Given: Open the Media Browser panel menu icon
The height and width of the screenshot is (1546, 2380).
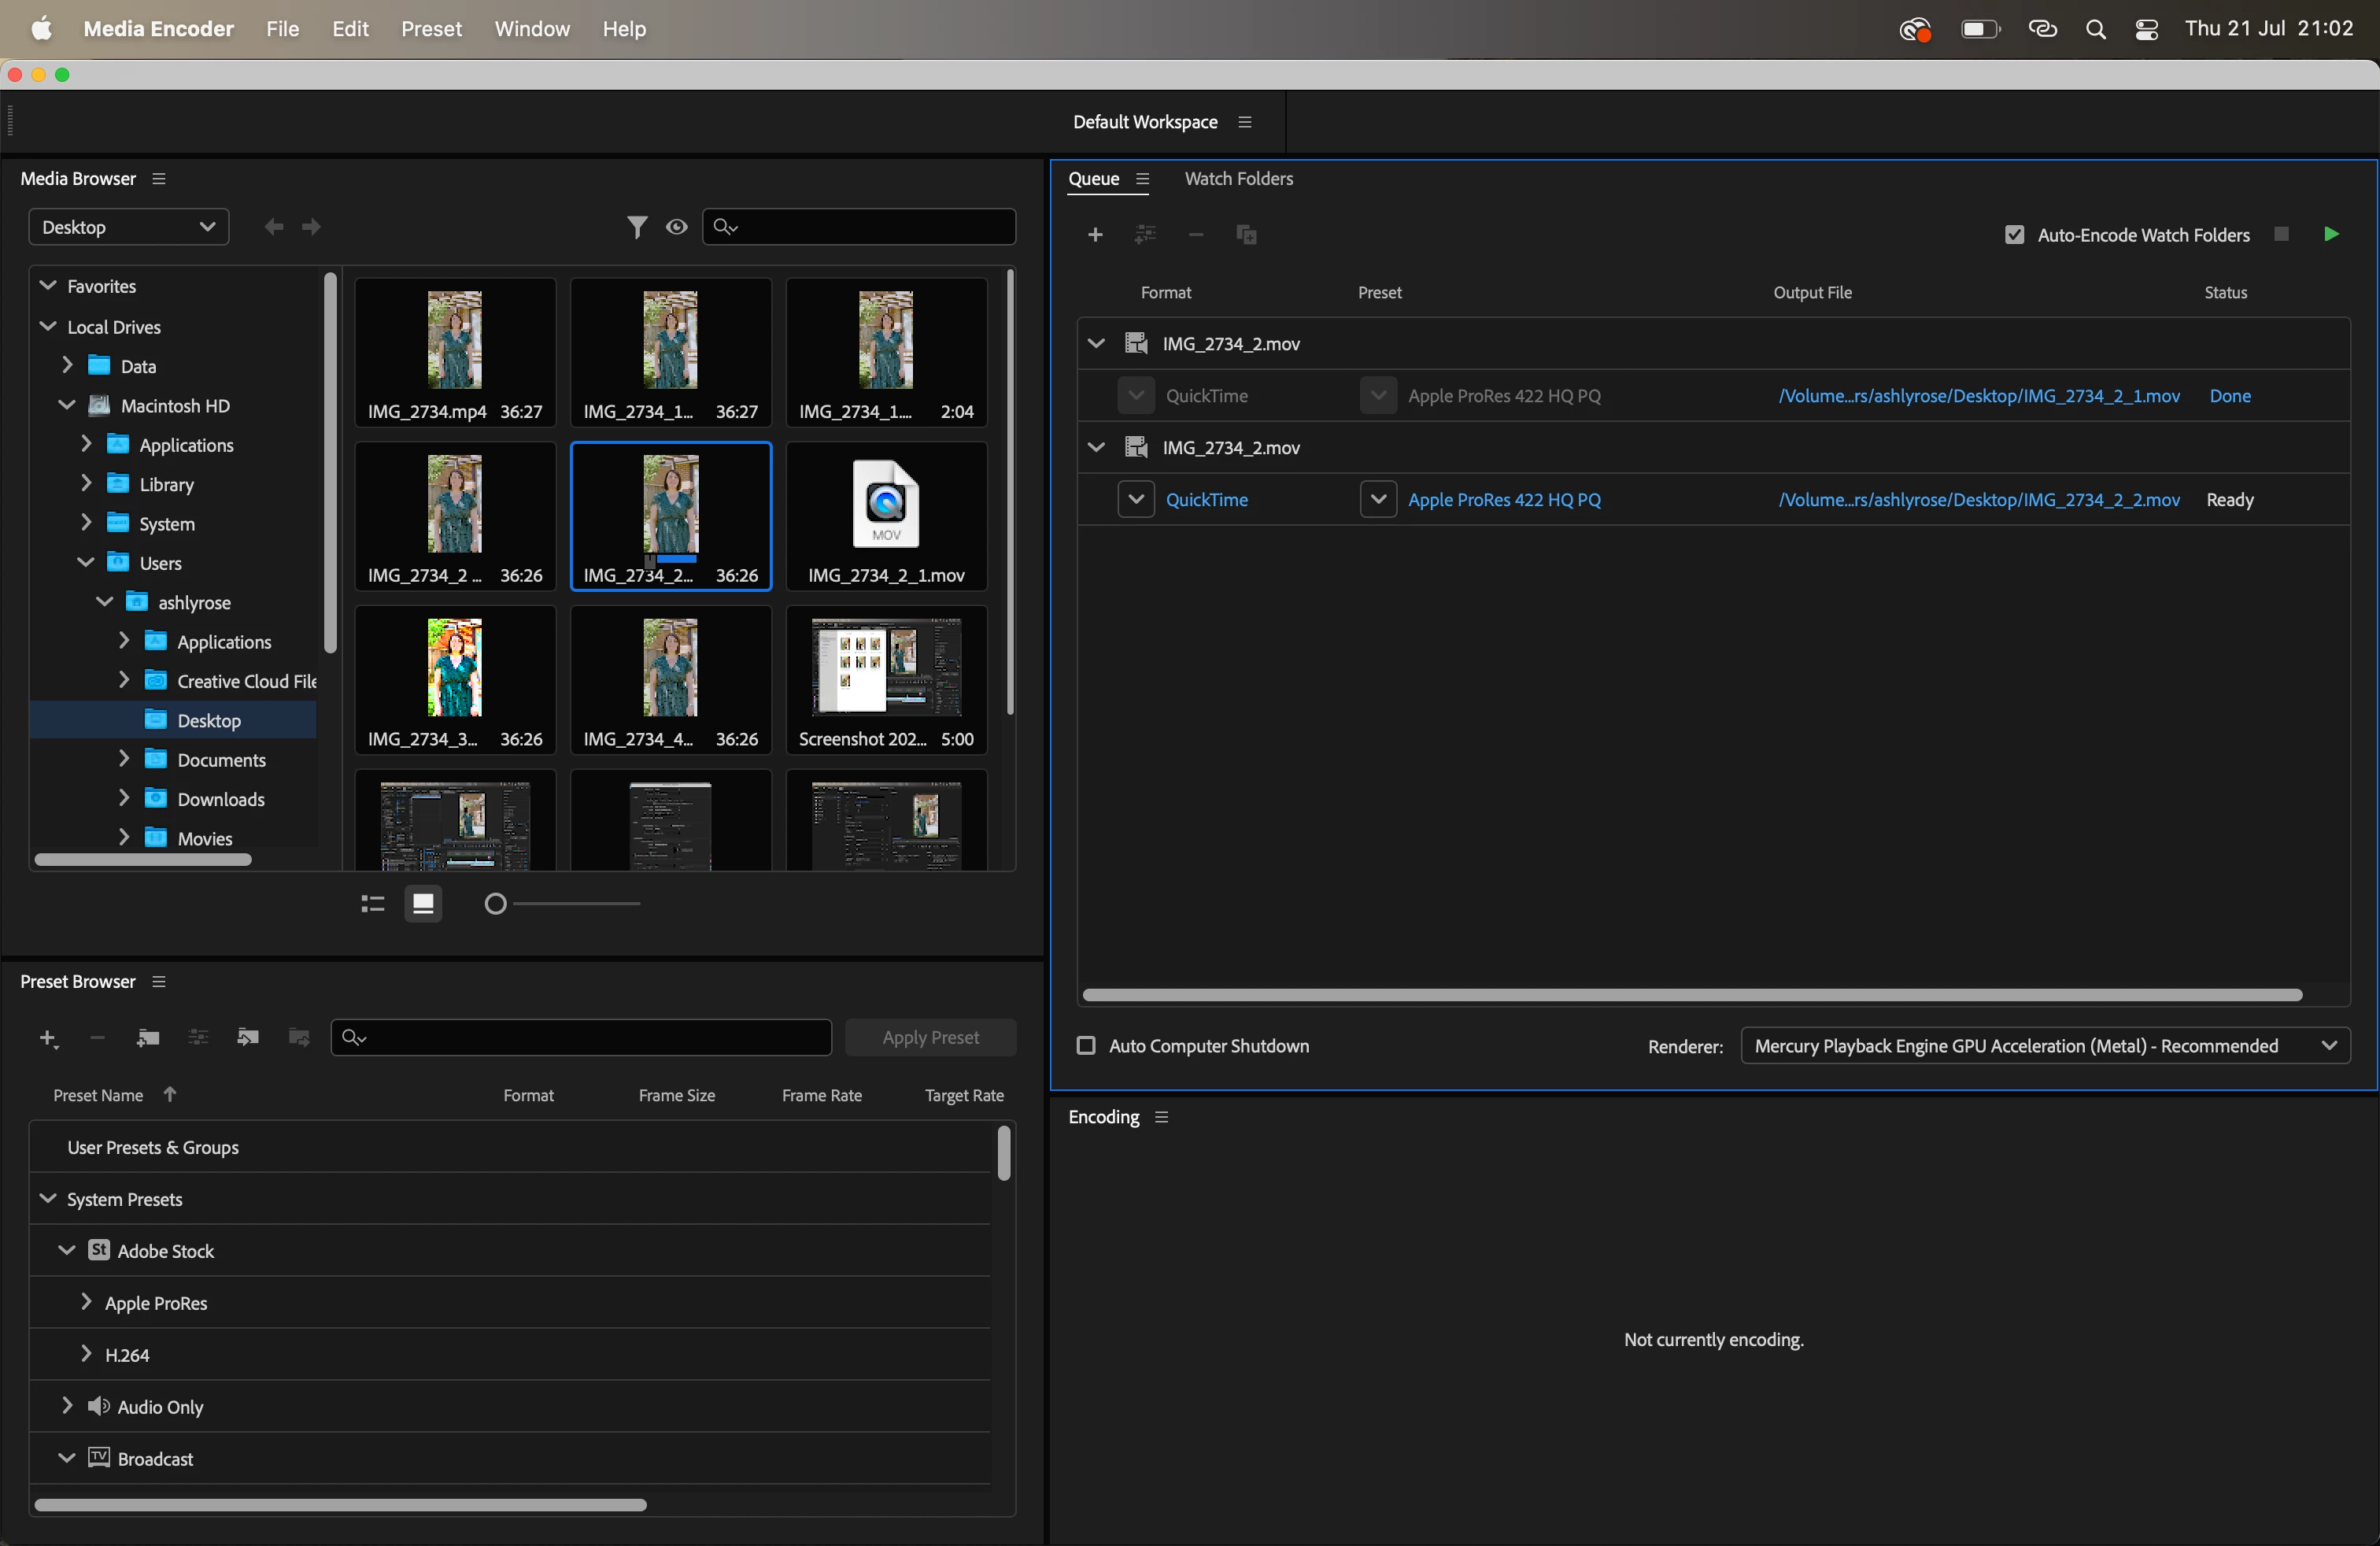Looking at the screenshot, I should (x=159, y=178).
